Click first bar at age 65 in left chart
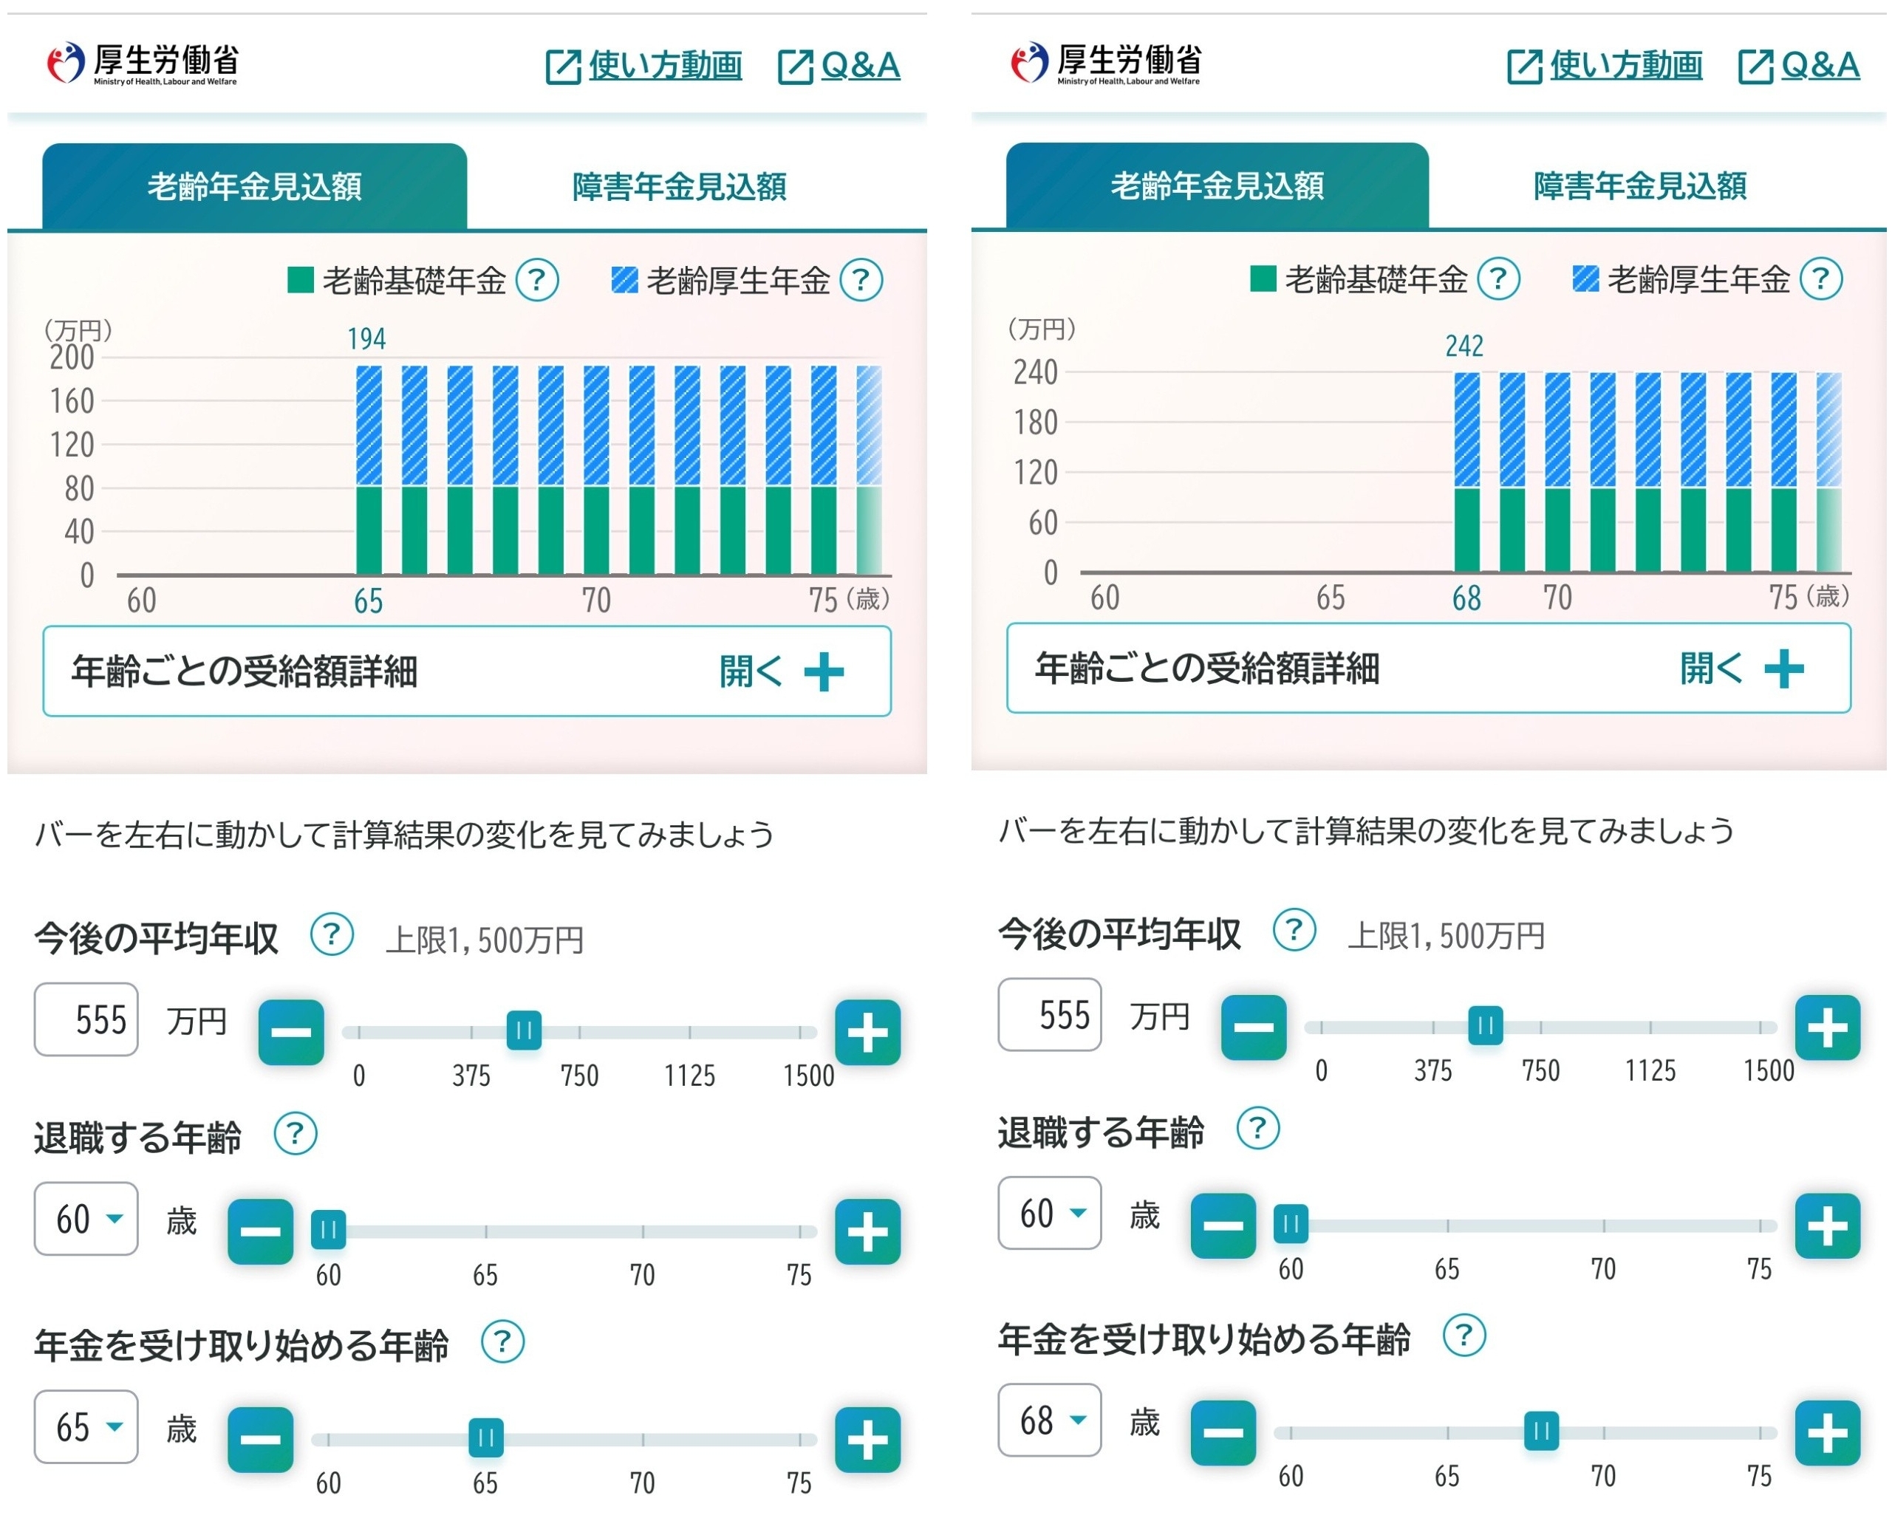The width and height of the screenshot is (1892, 1518). click(x=369, y=471)
